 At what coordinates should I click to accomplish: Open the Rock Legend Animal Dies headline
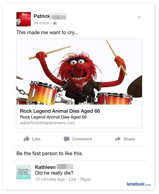pyautogui.click(x=60, y=111)
